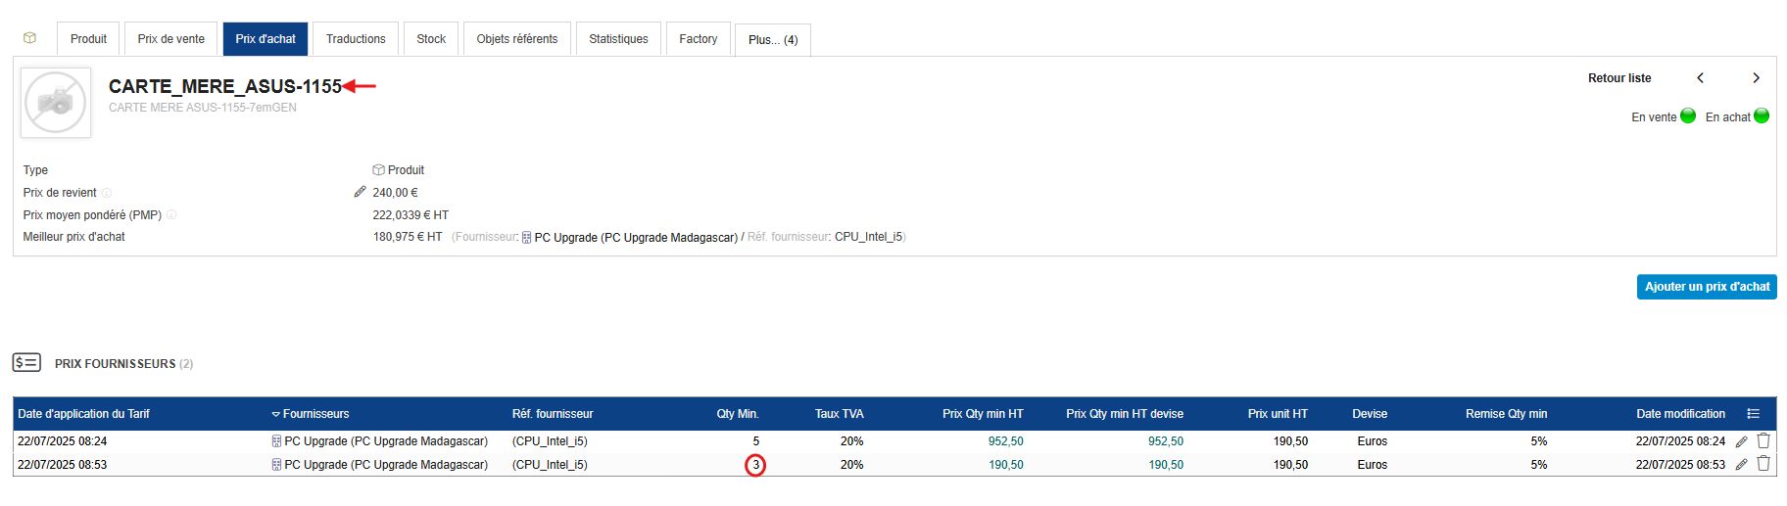Click the 190,50 value in Prix Qty min HT devise

click(x=1166, y=465)
